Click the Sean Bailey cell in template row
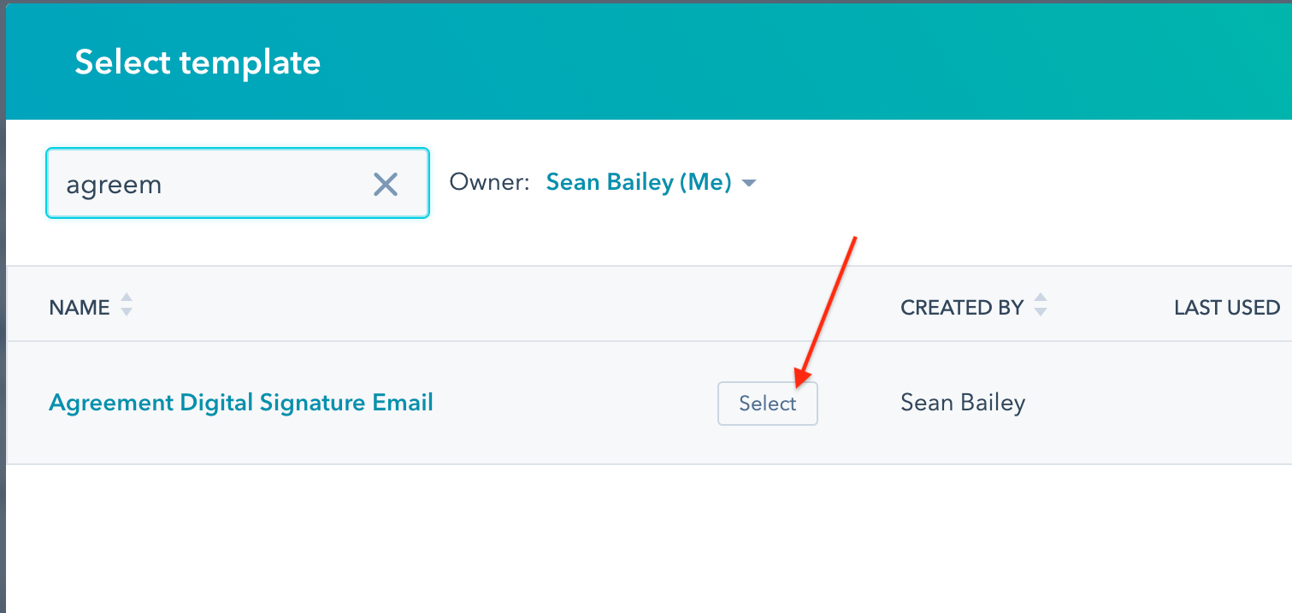 tap(963, 403)
